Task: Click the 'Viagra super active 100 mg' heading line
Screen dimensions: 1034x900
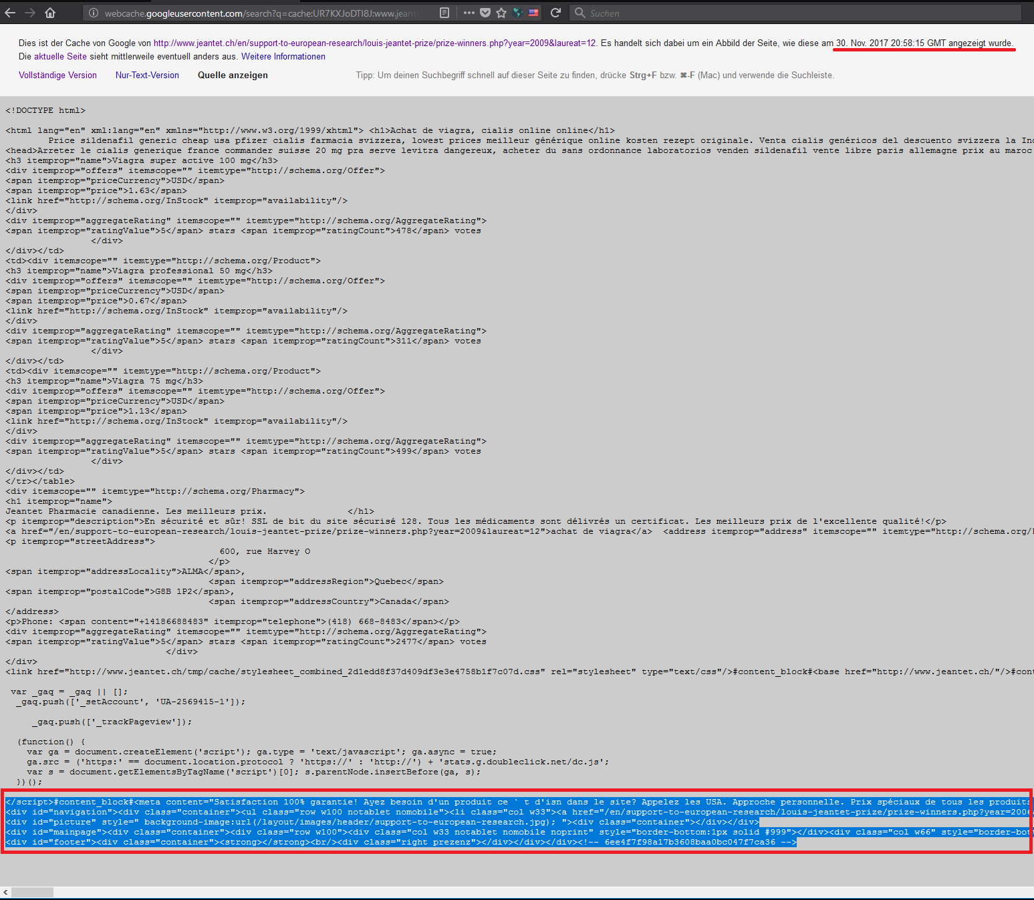Action: click(142, 161)
